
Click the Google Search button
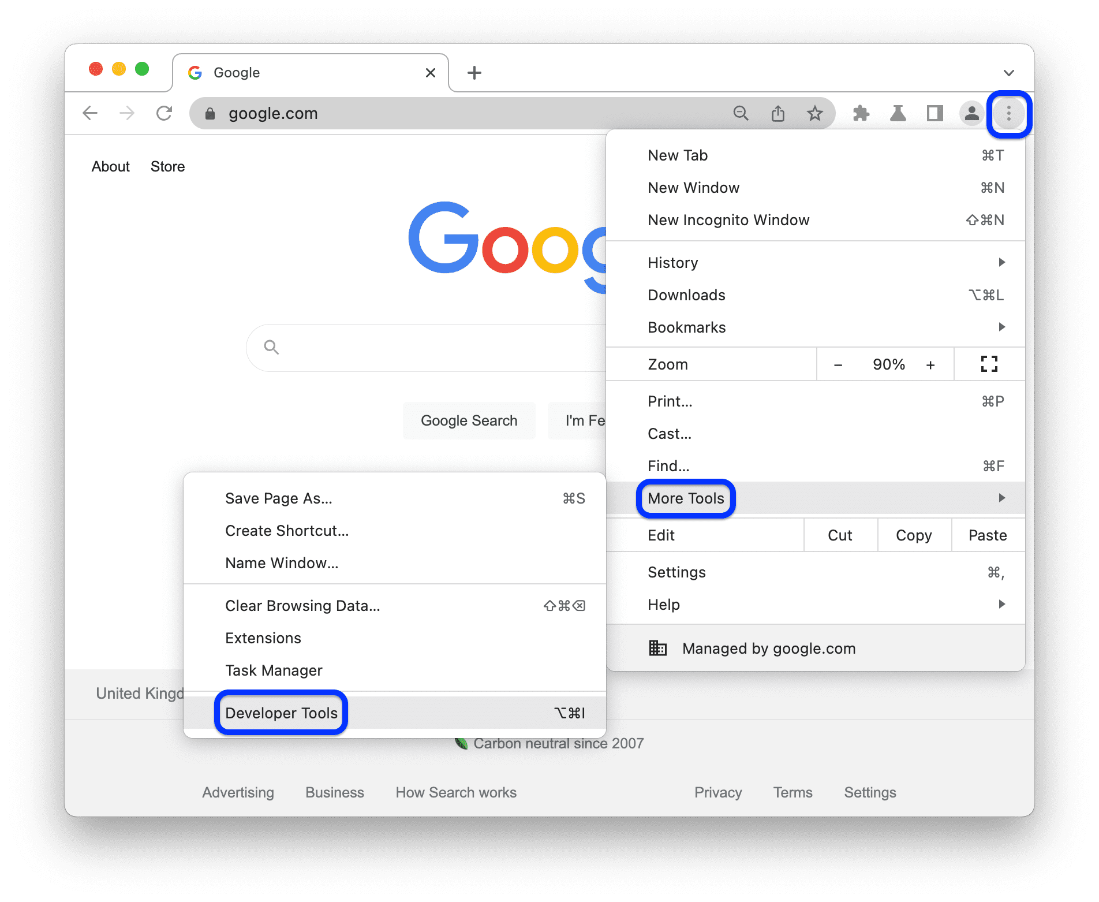pyautogui.click(x=469, y=420)
